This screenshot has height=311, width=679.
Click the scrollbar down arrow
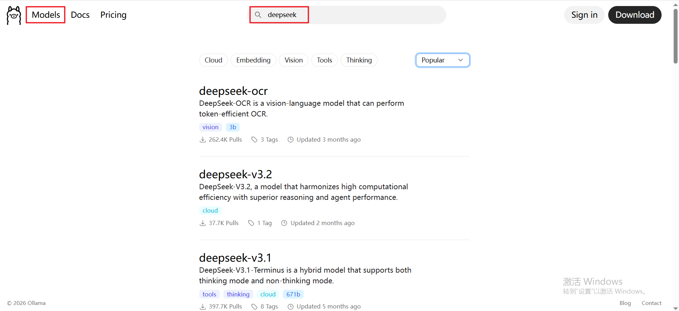675,308
